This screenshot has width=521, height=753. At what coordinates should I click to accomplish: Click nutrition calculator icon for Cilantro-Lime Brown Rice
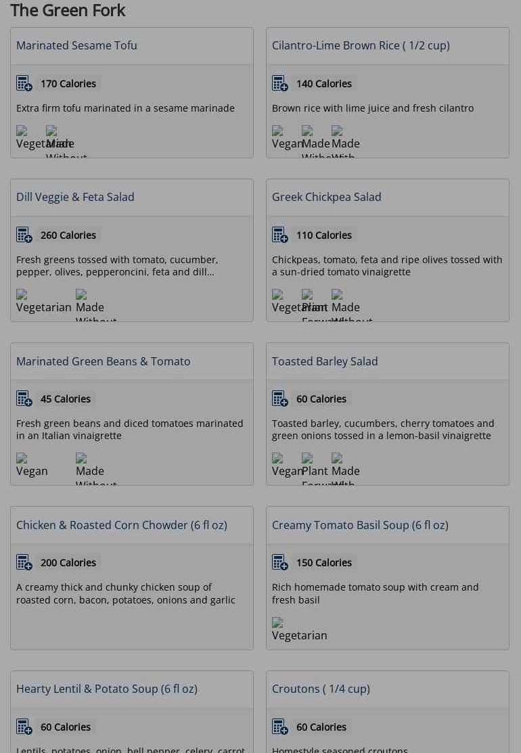(x=280, y=84)
